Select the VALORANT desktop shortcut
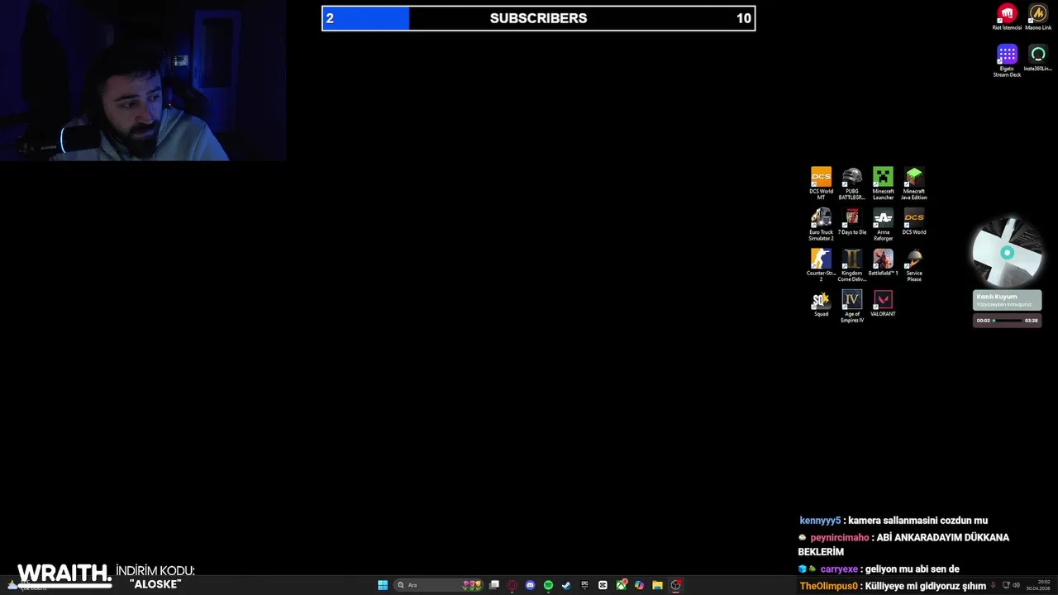The height and width of the screenshot is (595, 1058). pyautogui.click(x=883, y=303)
